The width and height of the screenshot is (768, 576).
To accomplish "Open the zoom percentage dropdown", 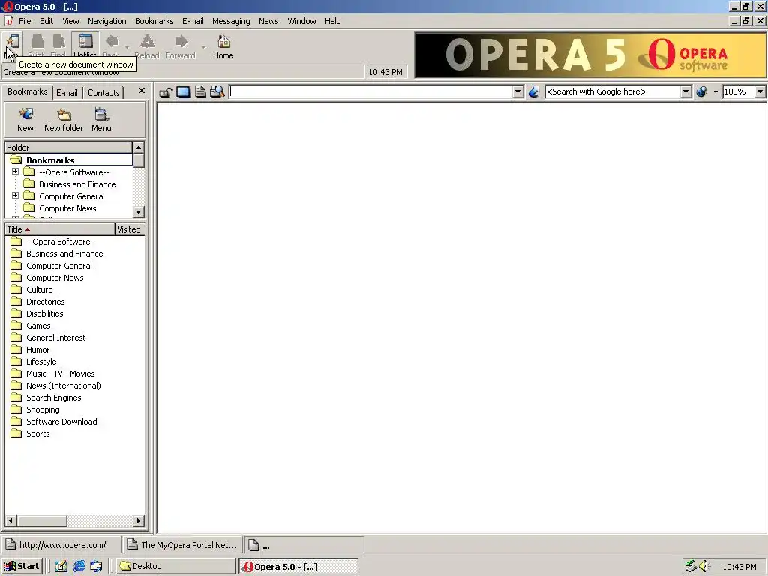I will click(x=760, y=91).
